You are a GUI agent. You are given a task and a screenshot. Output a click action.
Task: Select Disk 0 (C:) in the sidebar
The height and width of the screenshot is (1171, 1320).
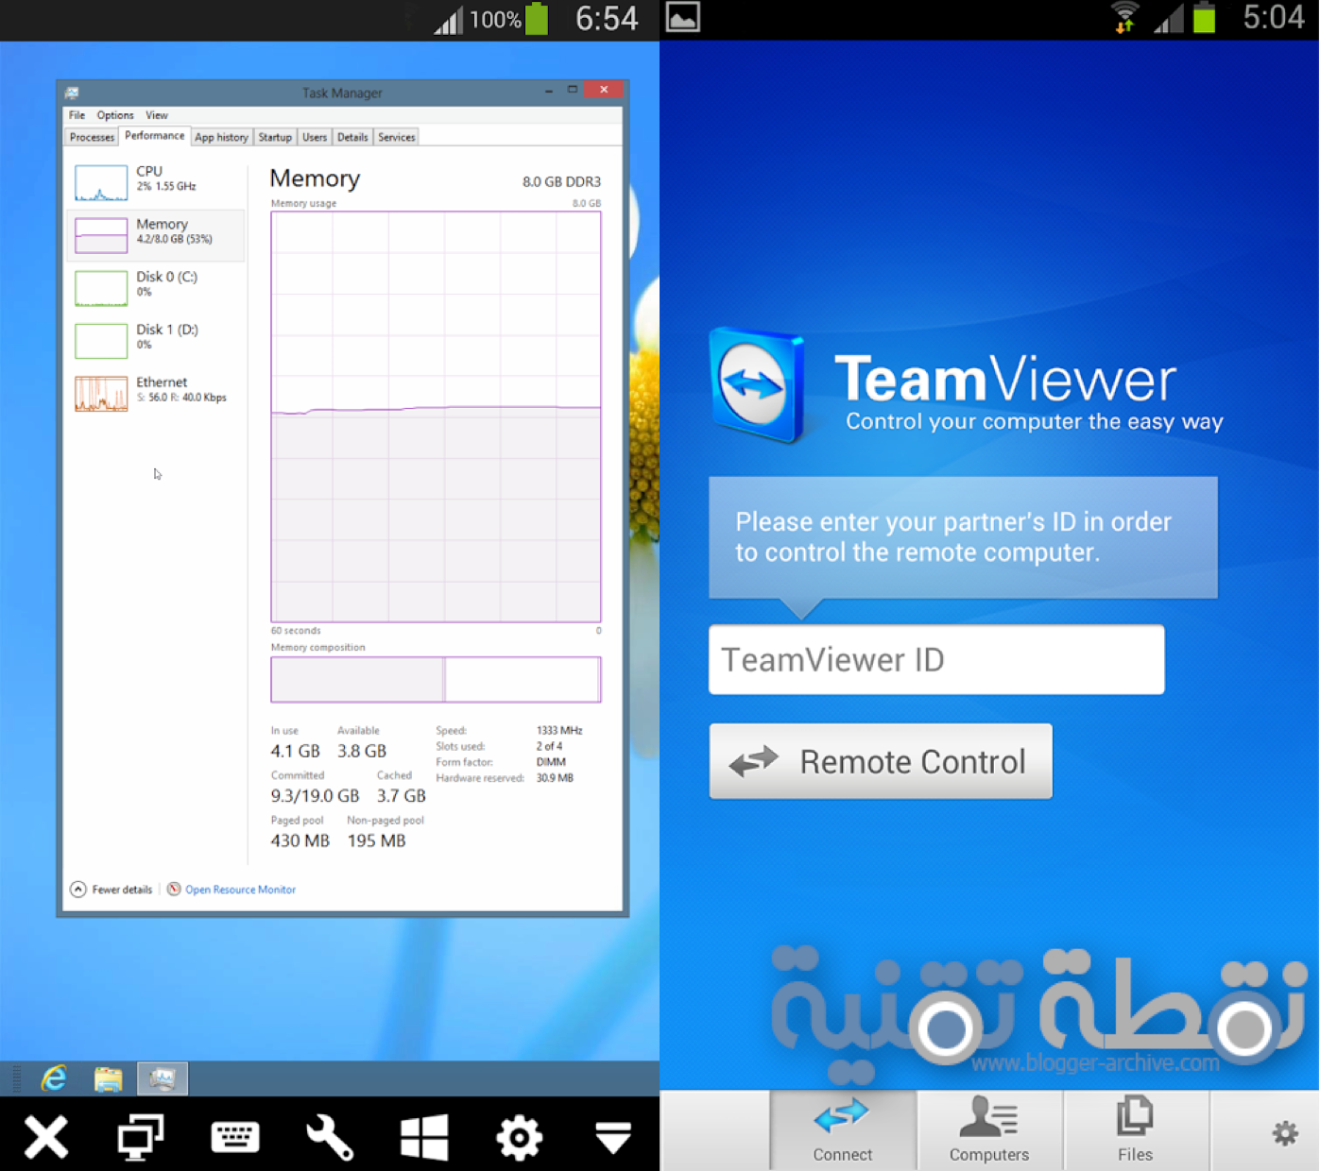pyautogui.click(x=156, y=287)
